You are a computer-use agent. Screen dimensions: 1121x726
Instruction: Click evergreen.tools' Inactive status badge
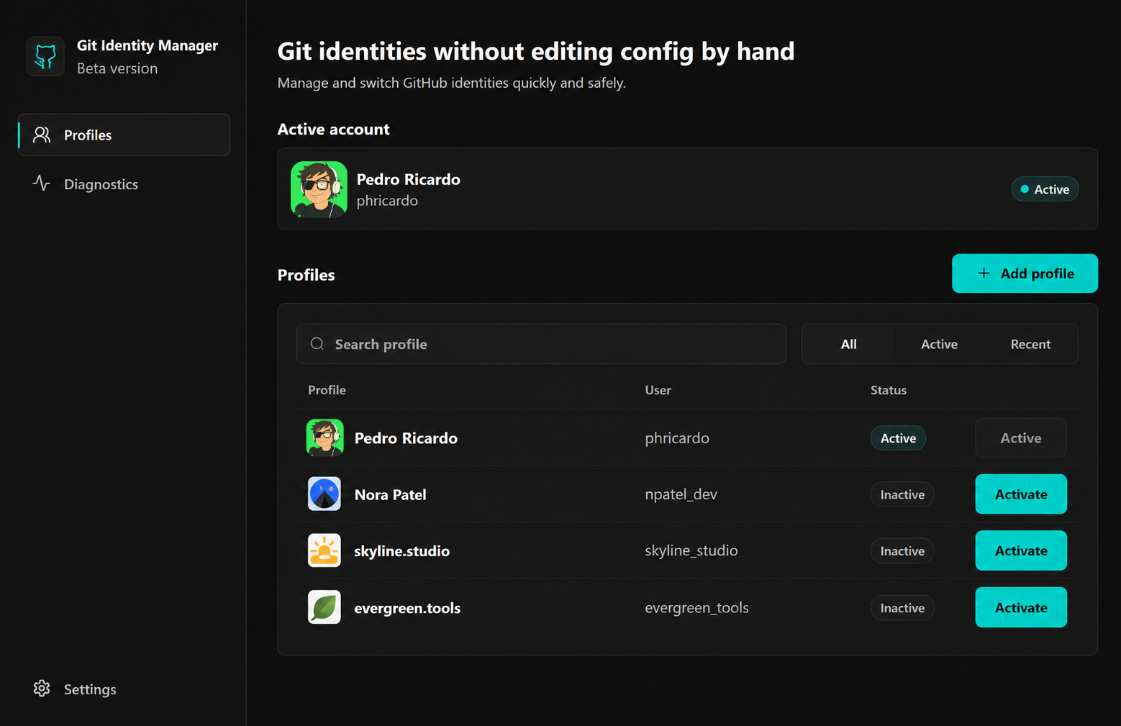[x=902, y=608]
